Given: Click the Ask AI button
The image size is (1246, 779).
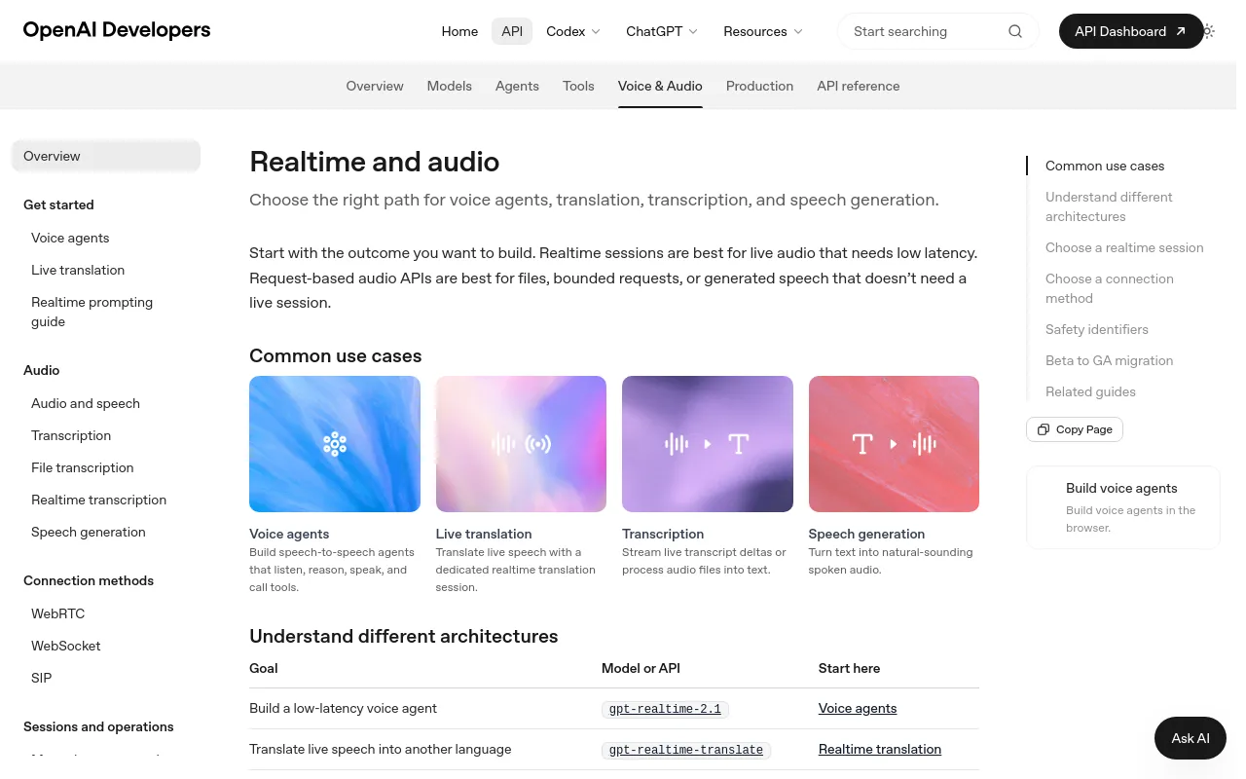Looking at the screenshot, I should (x=1190, y=738).
